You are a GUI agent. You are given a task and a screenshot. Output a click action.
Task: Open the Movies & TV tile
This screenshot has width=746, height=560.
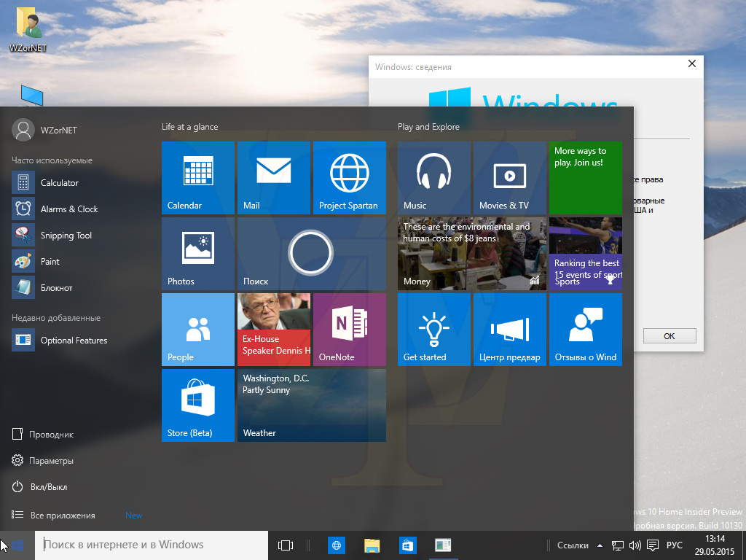pyautogui.click(x=509, y=178)
